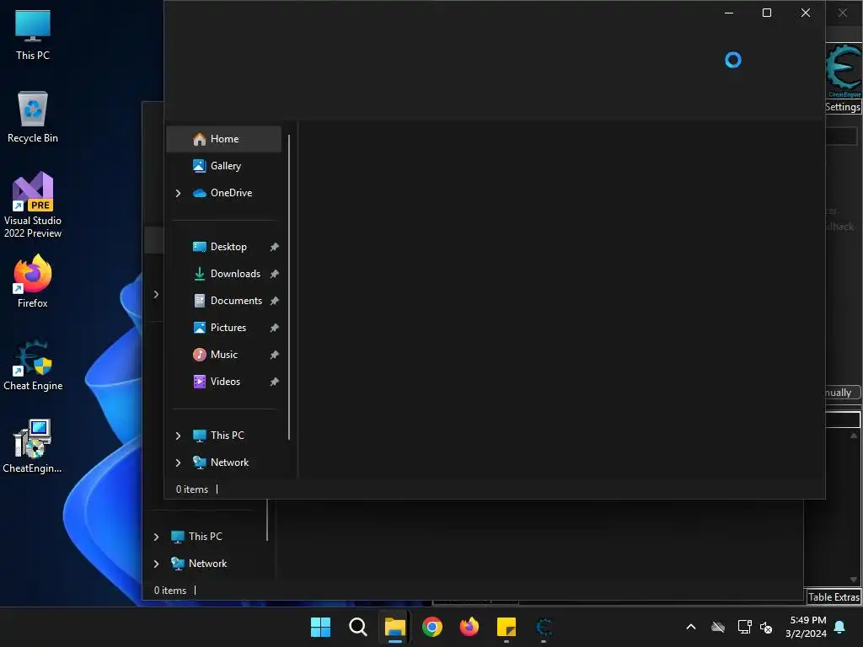Click the pin icon beside Music
Image resolution: width=863 pixels, height=647 pixels.
coord(274,355)
